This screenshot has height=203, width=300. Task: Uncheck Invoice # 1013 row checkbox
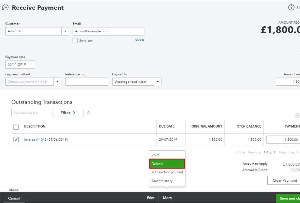[x=16, y=140]
